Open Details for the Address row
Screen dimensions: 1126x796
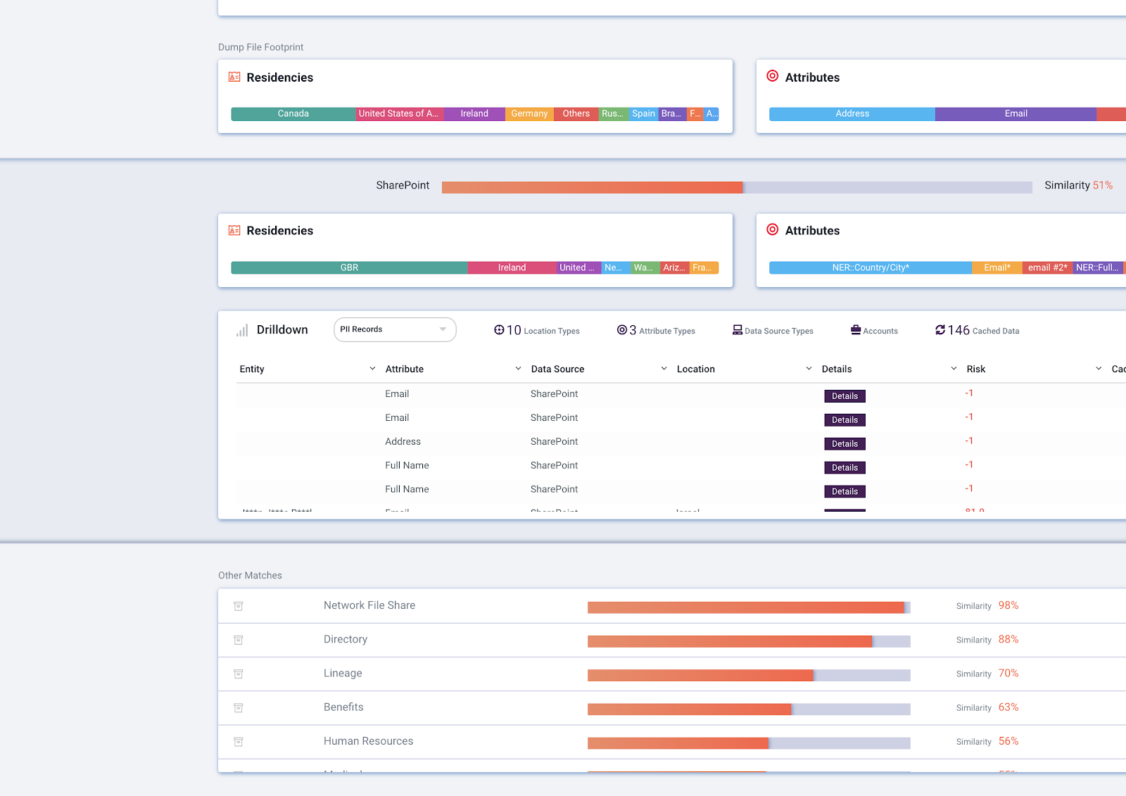[844, 443]
